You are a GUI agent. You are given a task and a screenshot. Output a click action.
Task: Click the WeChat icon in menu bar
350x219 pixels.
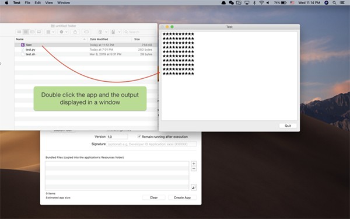click(231, 3)
